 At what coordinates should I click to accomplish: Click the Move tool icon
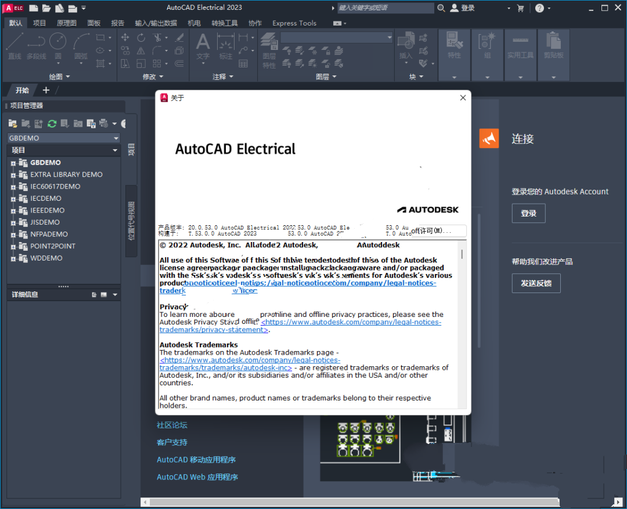coord(125,38)
